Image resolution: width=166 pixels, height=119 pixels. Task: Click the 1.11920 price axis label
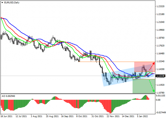click(161, 85)
